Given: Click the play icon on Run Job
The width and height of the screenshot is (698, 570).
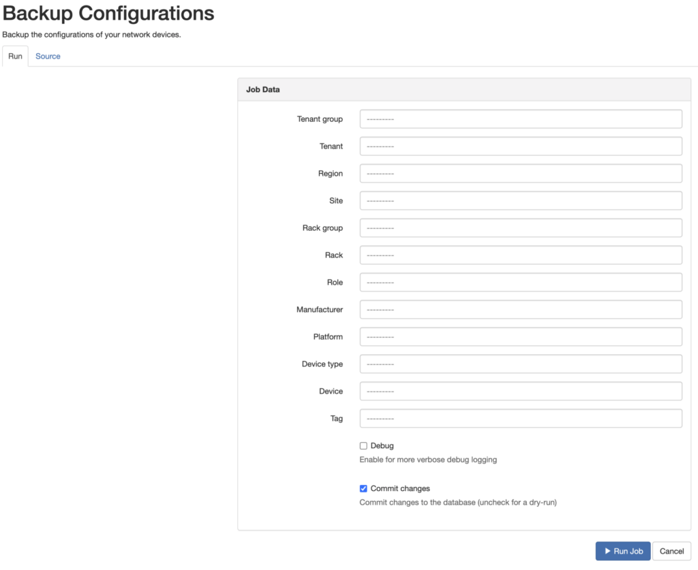Looking at the screenshot, I should pos(609,551).
